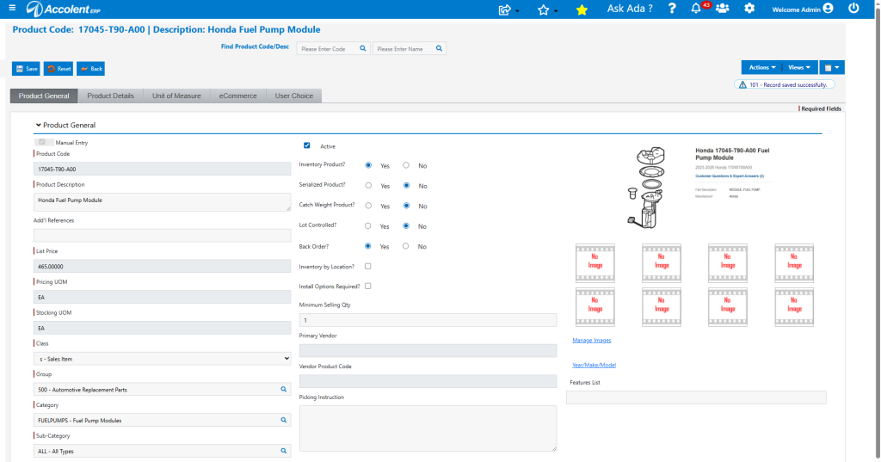Switch to Unit of Measure tab
Screen dimensions: 881x462
176,95
